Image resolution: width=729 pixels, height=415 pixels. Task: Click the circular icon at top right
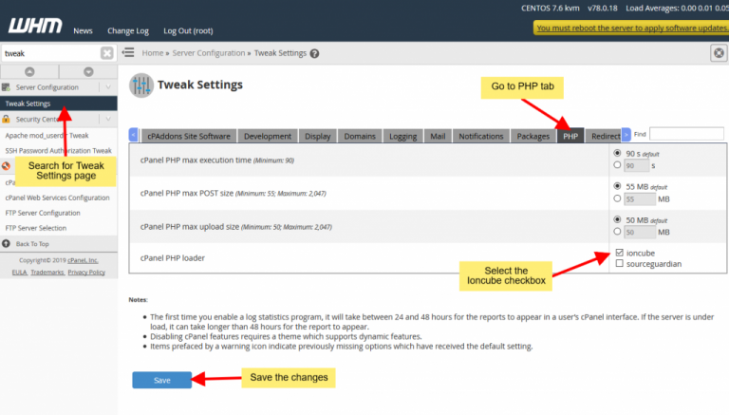719,53
